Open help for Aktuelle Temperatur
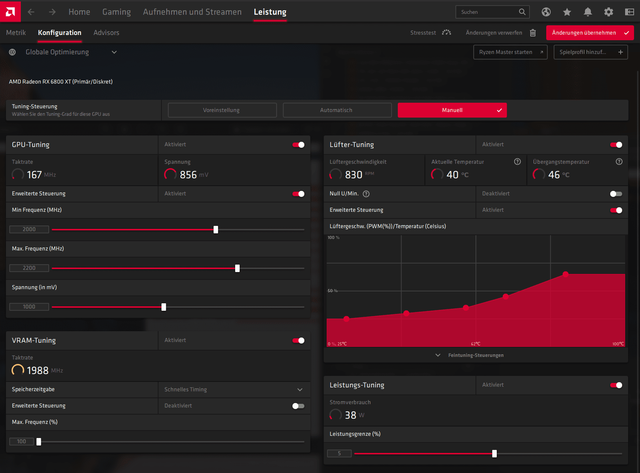This screenshot has width=640, height=473. pos(518,162)
